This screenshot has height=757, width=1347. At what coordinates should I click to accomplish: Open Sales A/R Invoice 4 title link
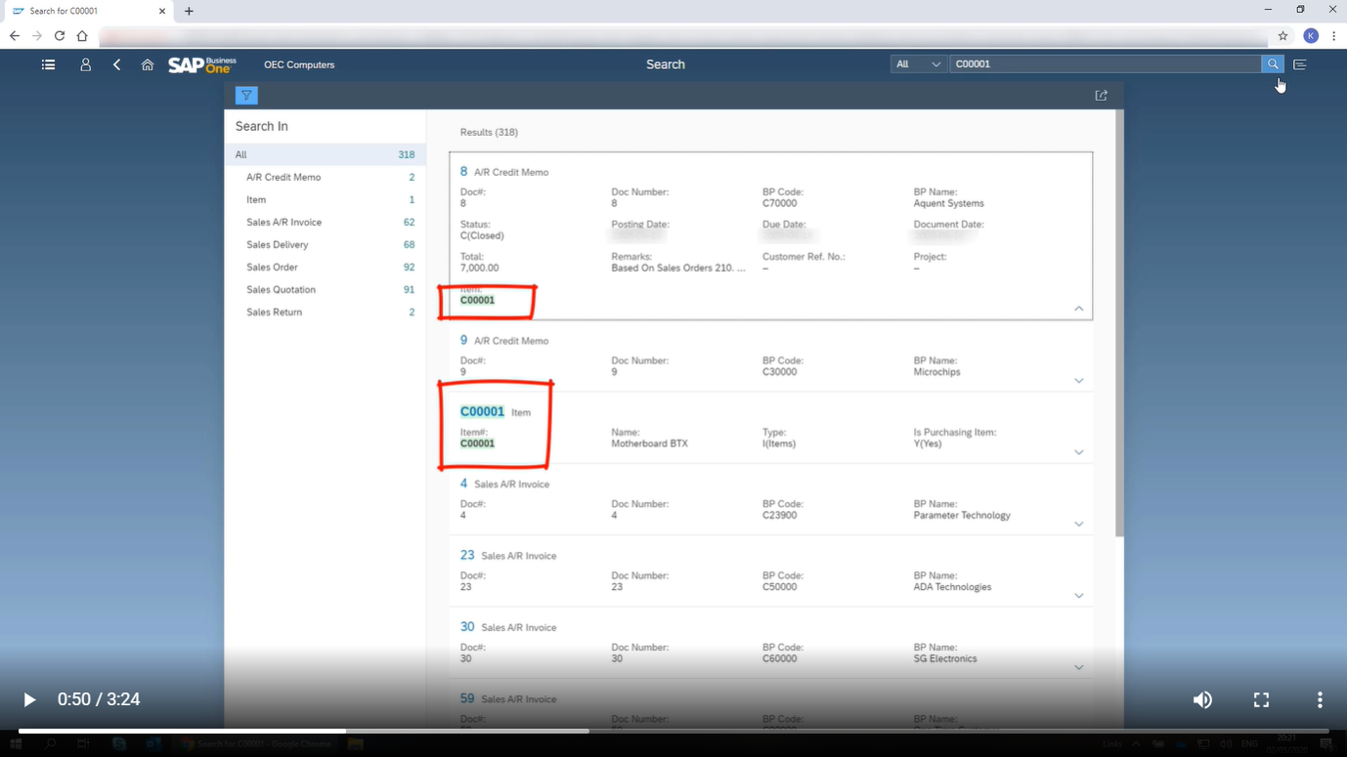[463, 484]
